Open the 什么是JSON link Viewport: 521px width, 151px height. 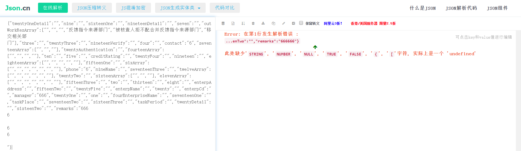click(x=423, y=8)
